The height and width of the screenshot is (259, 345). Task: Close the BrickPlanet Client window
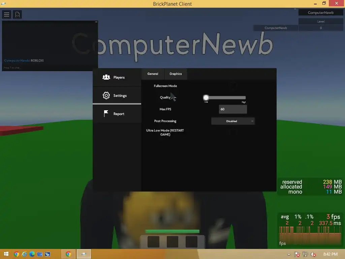(x=337, y=3)
